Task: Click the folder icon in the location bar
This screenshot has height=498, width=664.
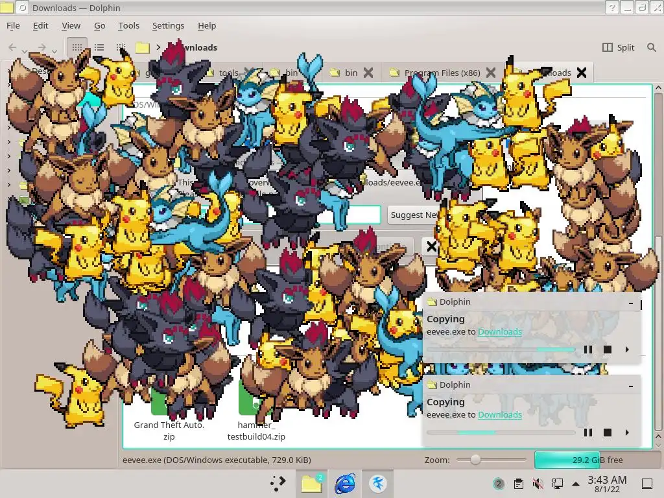Action: click(143, 47)
